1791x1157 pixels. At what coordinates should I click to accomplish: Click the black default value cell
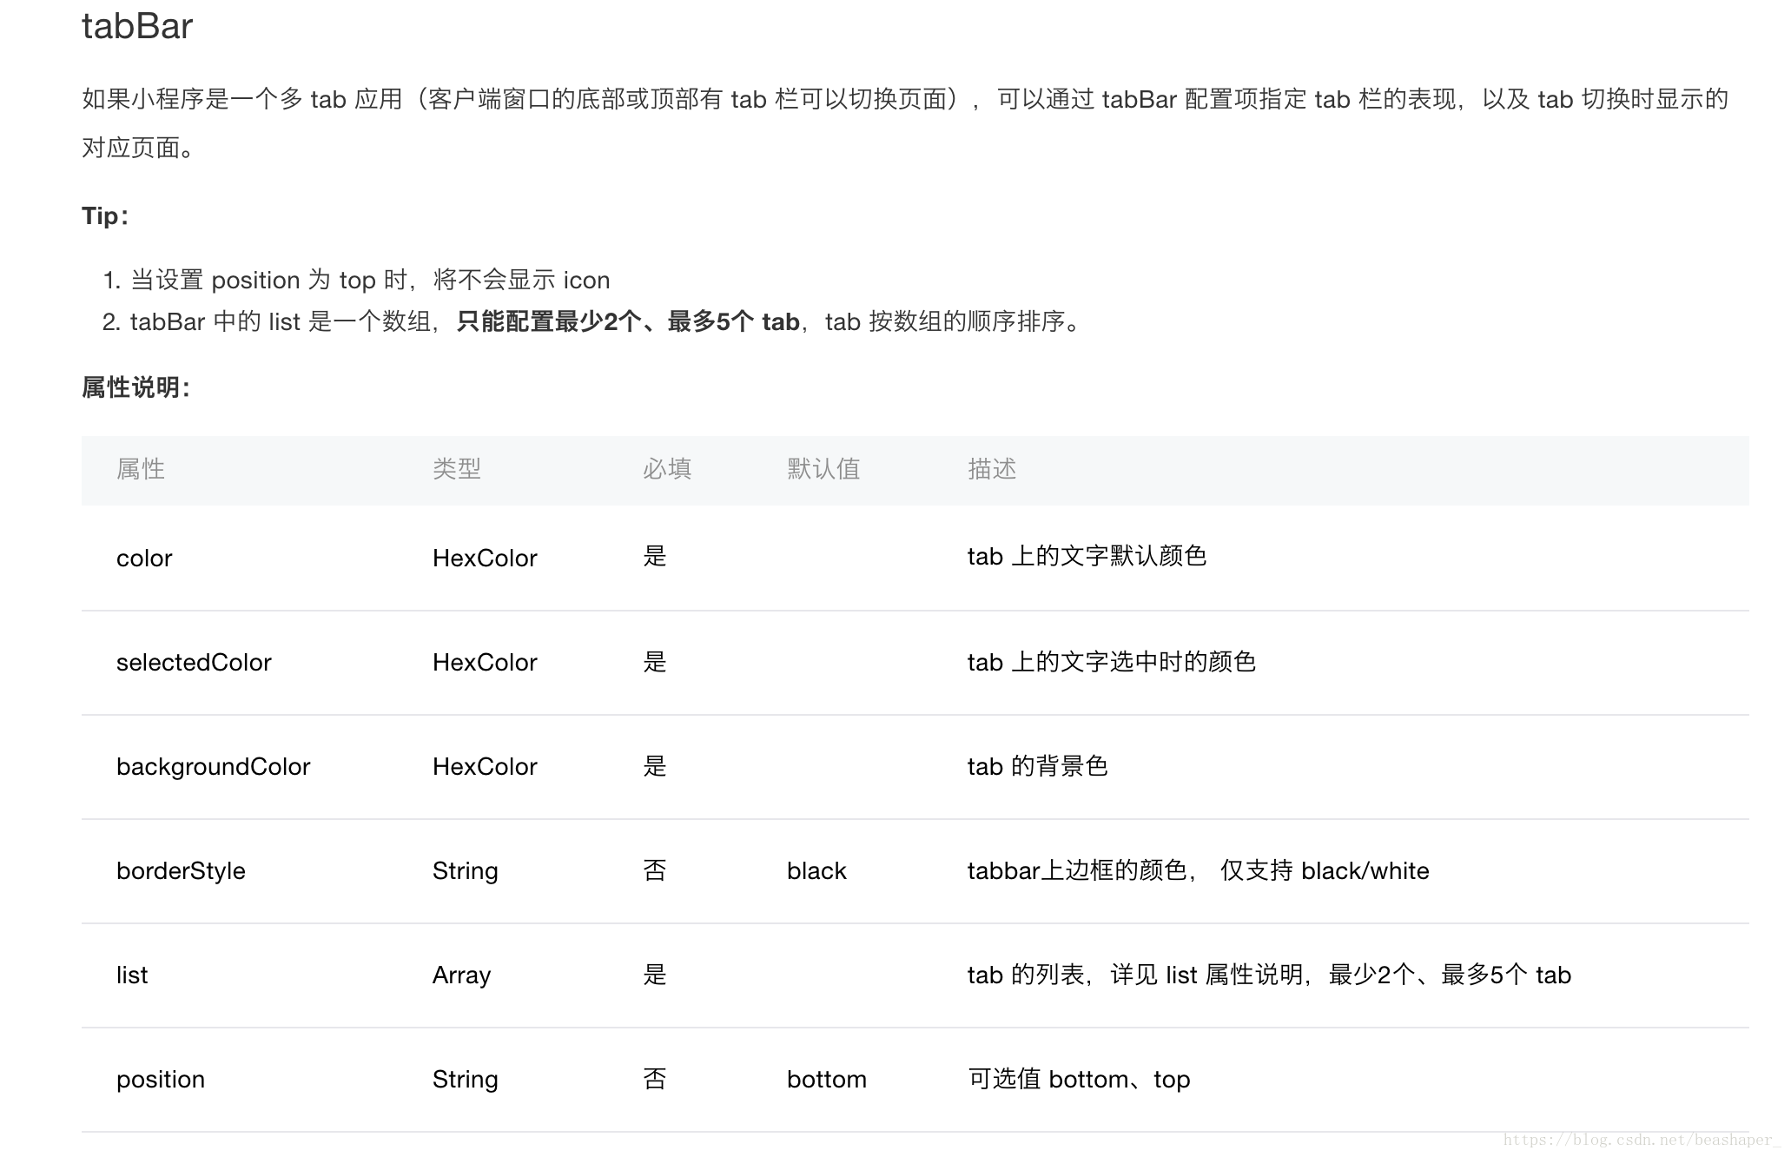(816, 871)
